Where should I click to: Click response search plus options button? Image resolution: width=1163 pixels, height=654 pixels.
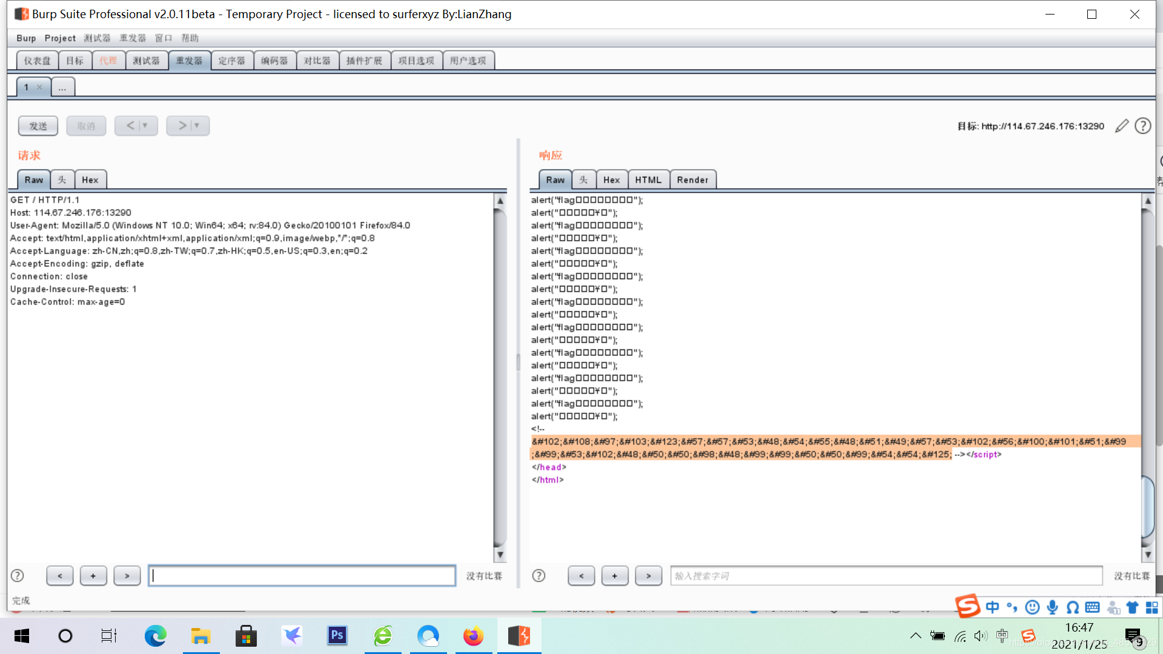pos(615,576)
